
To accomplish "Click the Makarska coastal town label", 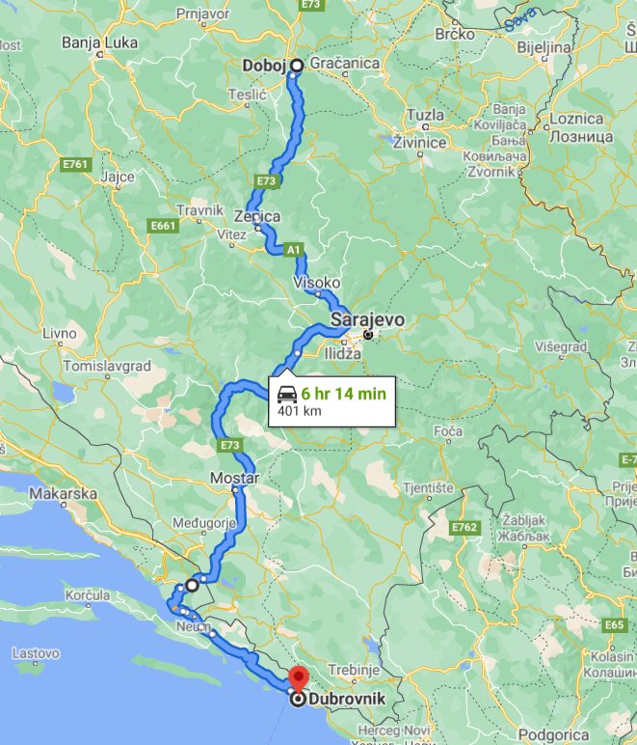I will tap(63, 493).
